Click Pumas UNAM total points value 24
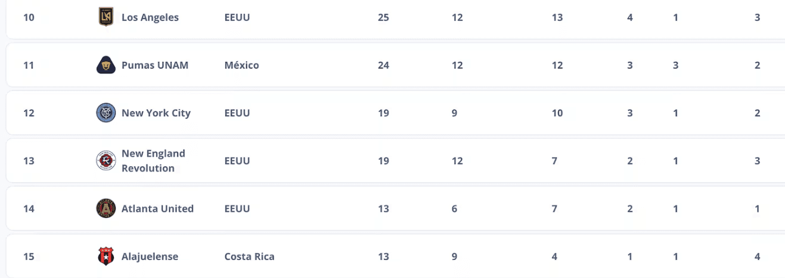 click(x=383, y=65)
